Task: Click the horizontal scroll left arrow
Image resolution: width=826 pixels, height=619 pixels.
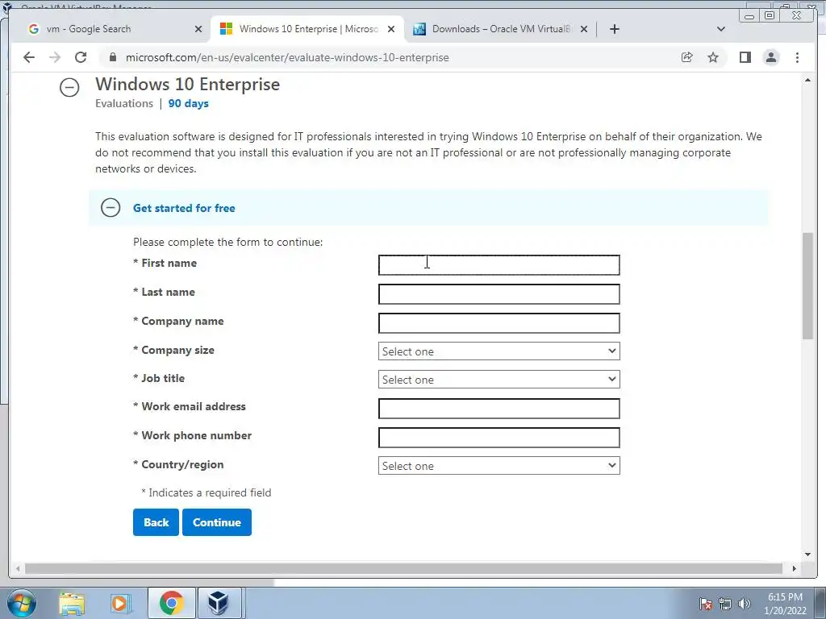Action: 18,568
